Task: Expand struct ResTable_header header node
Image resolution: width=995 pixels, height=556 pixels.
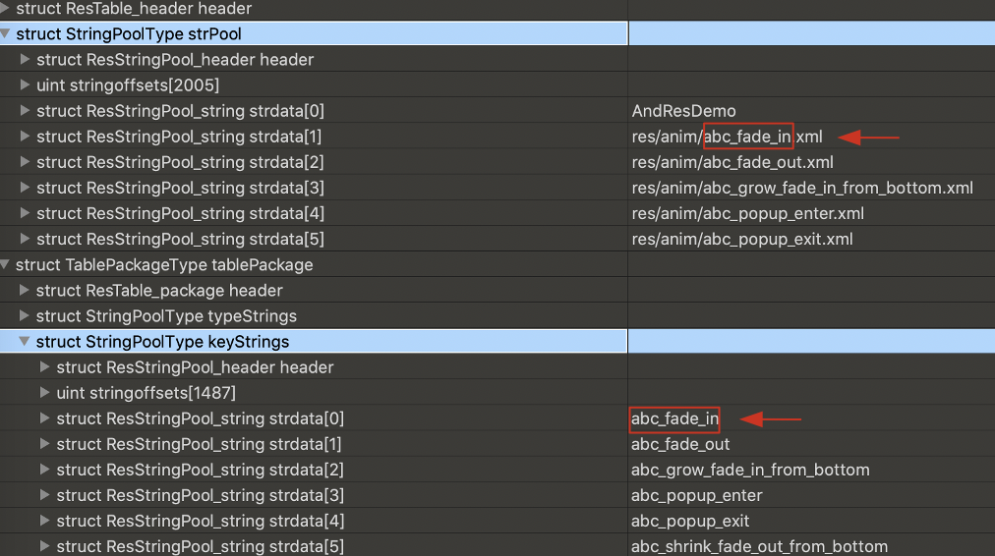Action: 7,9
